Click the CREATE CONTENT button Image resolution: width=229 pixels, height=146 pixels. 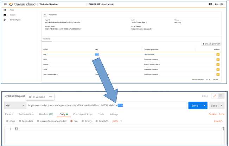click(211, 44)
